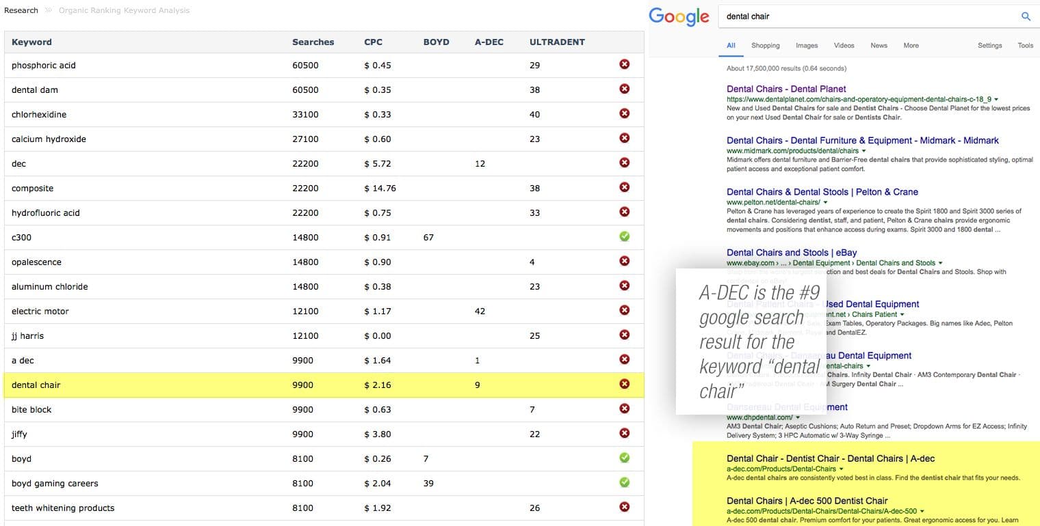Click the red X icon in the bite block row
Viewport: 1040px width, 526px height.
[624, 409]
